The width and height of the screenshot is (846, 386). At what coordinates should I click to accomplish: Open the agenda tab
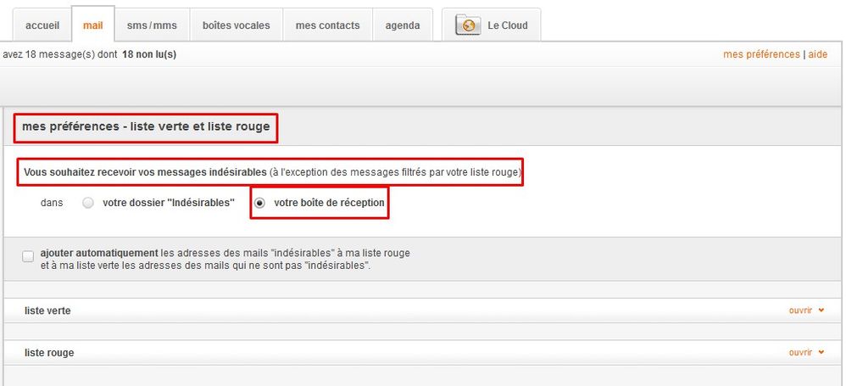tap(403, 25)
